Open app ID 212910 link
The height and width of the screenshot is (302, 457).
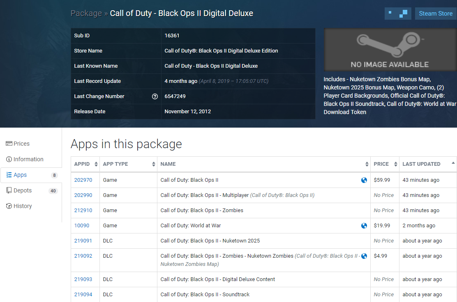[x=83, y=210]
